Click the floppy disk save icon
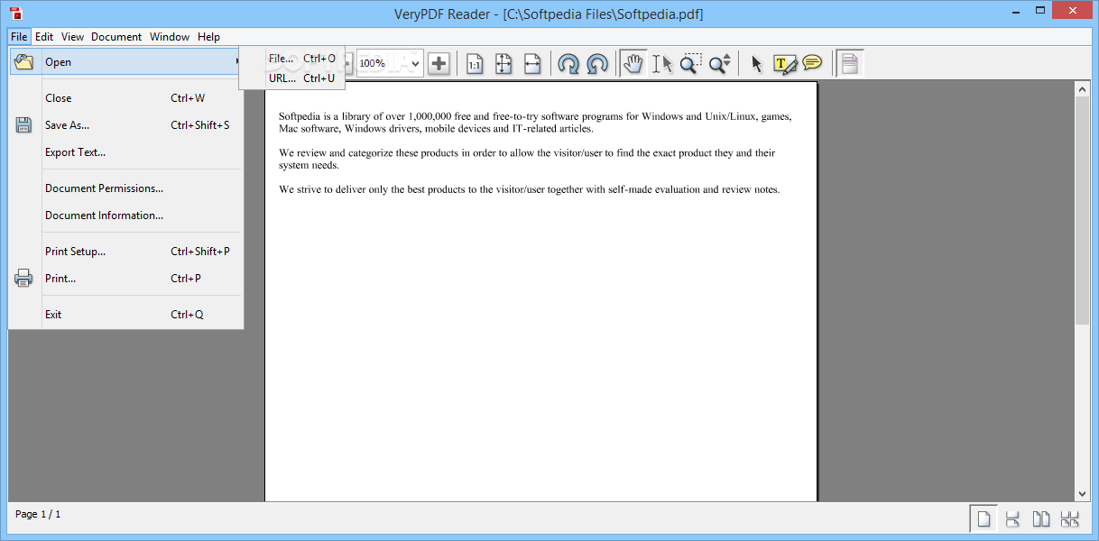The image size is (1099, 541). coord(23,125)
